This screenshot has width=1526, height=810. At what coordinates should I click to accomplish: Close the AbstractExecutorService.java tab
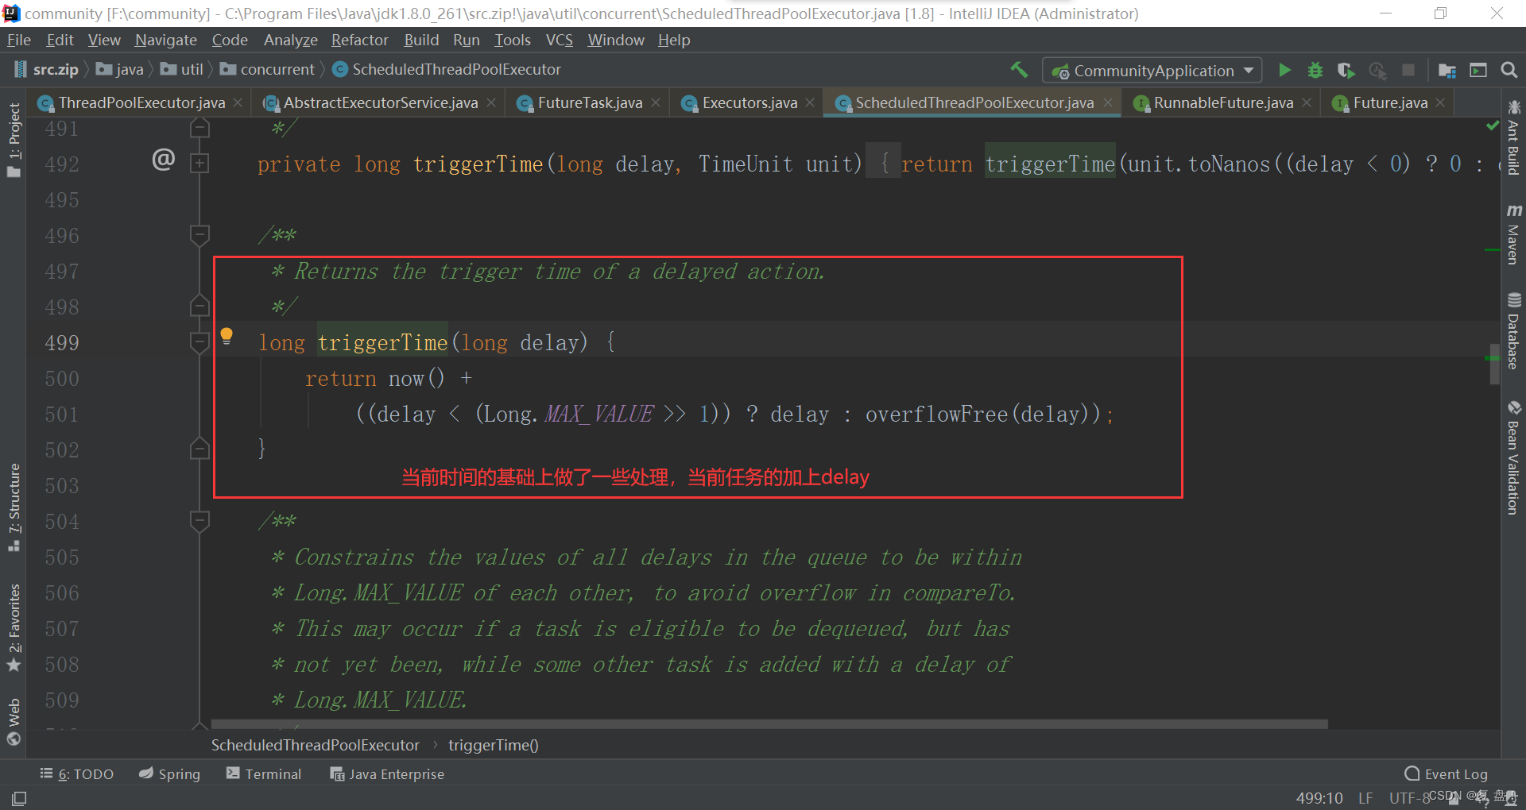[491, 102]
